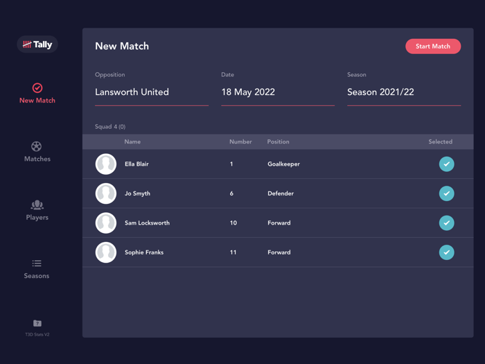485x364 pixels.
Task: Select the Sophie Franks player row name
Action: coord(144,252)
